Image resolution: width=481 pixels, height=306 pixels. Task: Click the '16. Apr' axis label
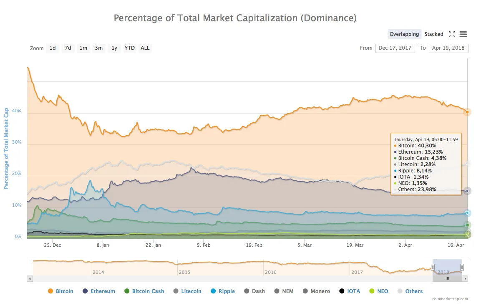pyautogui.click(x=456, y=245)
